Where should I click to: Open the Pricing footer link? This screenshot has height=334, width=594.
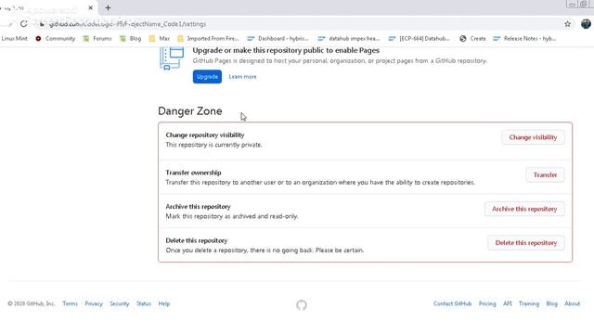tap(487, 303)
